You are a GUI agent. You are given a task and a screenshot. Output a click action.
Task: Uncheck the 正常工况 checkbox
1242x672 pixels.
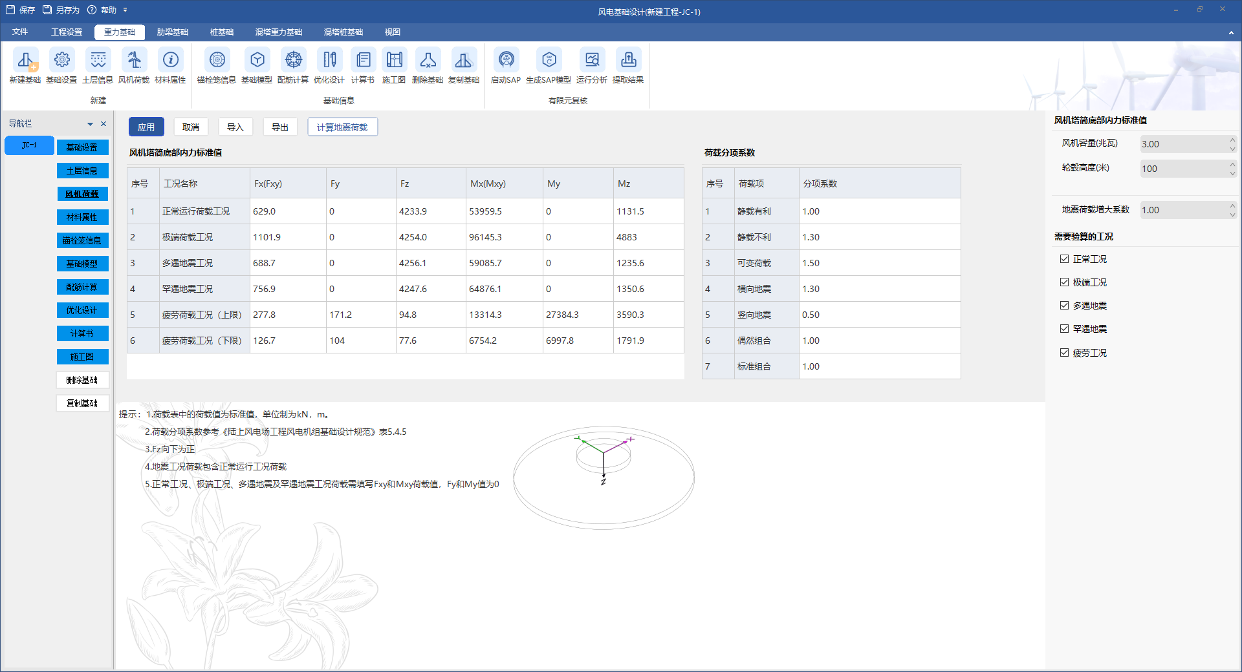(1064, 259)
